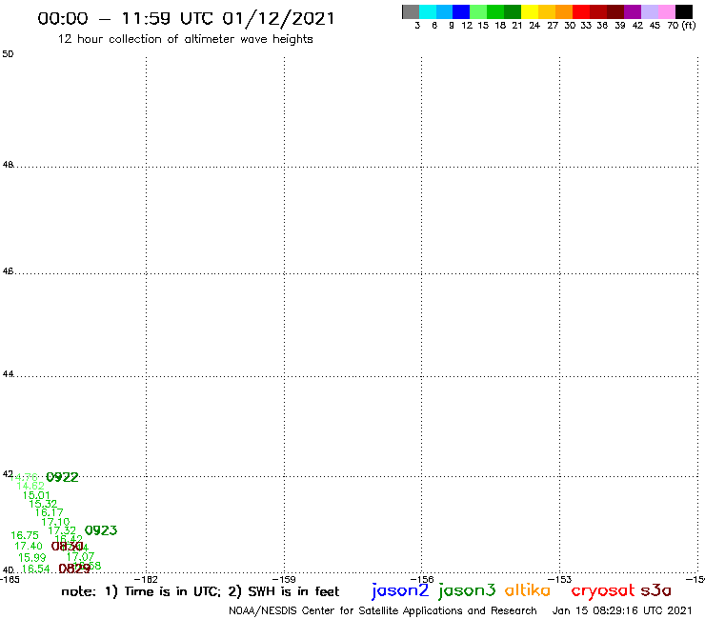This screenshot has width=705, height=619.
Task: Pick the lavender swatch above 45
Action: pyautogui.click(x=650, y=12)
